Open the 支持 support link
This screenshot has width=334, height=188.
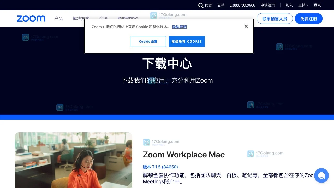point(221,5)
